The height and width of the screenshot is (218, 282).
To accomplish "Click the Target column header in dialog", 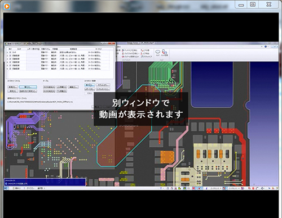I will [99, 49].
